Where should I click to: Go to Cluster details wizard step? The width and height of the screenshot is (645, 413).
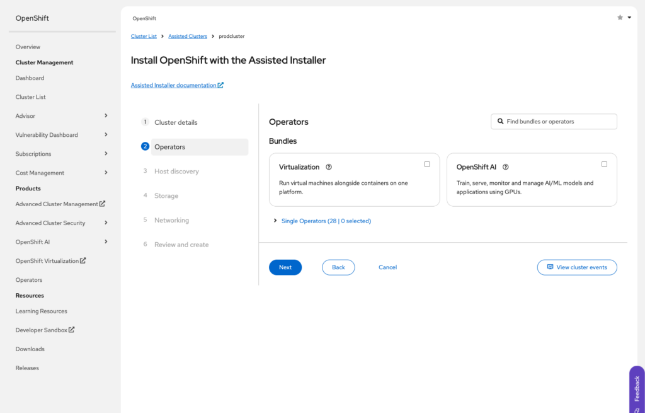point(176,122)
